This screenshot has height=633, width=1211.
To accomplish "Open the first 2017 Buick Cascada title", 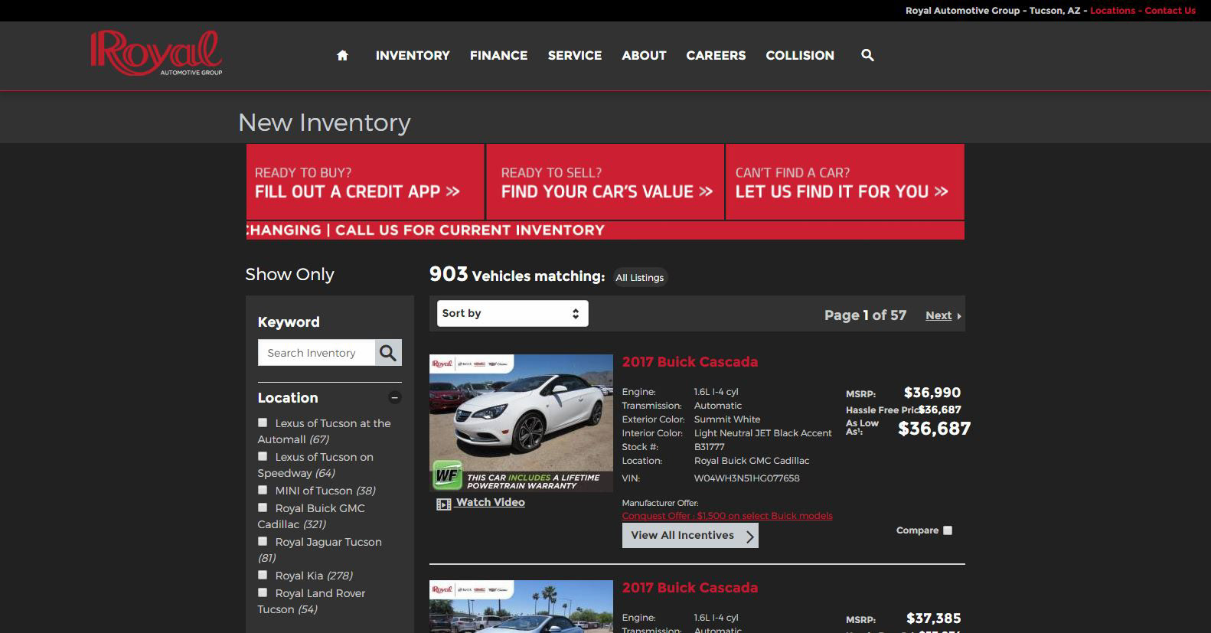I will [x=690, y=362].
